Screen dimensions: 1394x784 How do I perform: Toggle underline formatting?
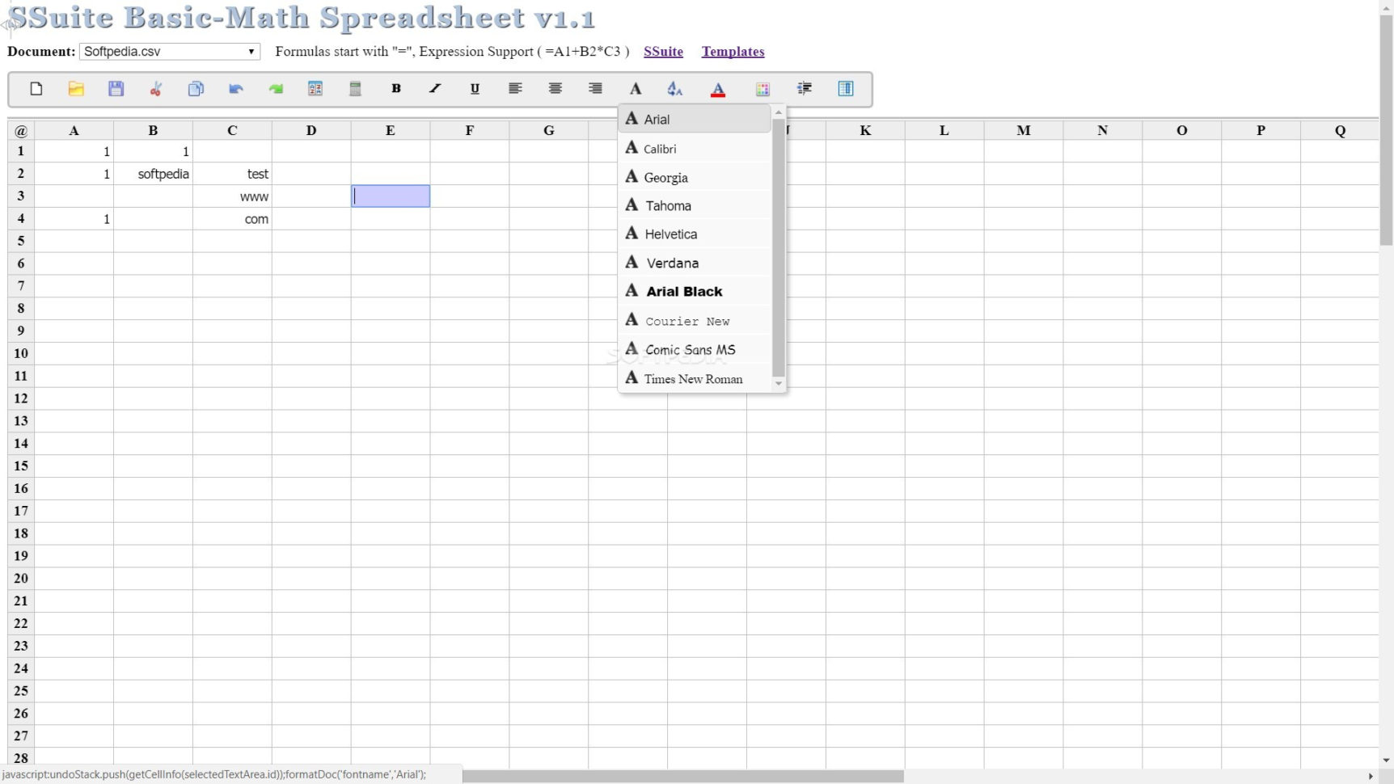pyautogui.click(x=475, y=89)
